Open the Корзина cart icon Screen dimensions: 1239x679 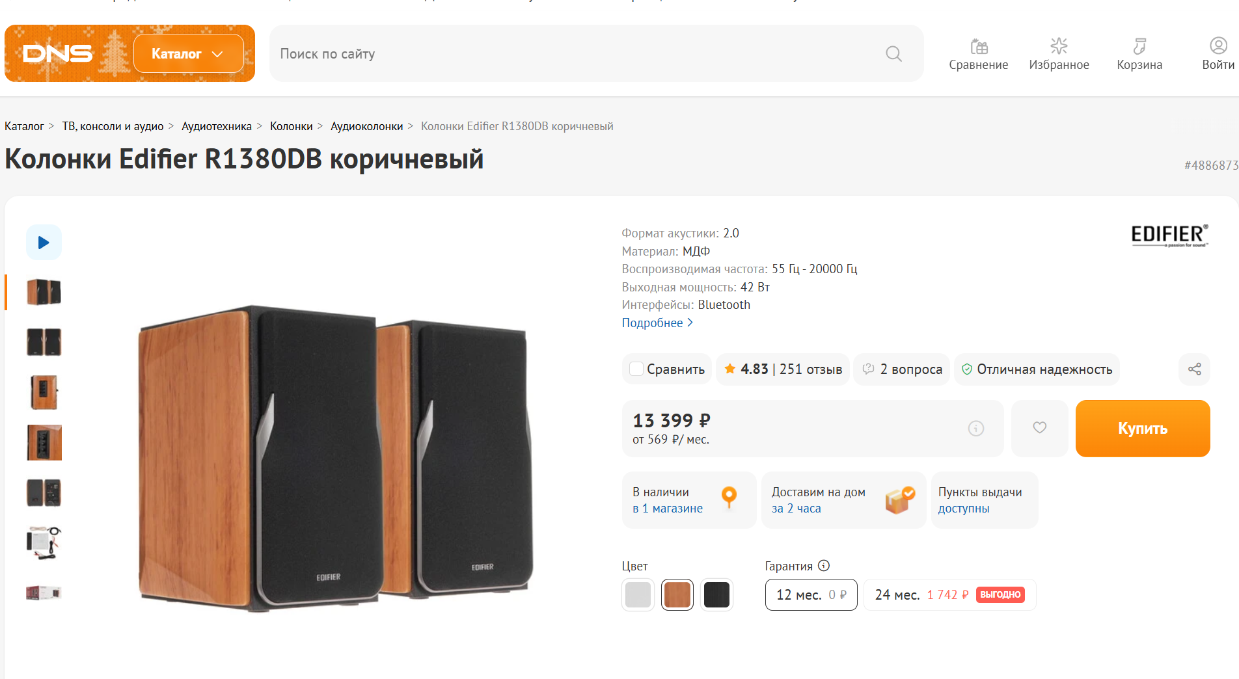point(1139,47)
